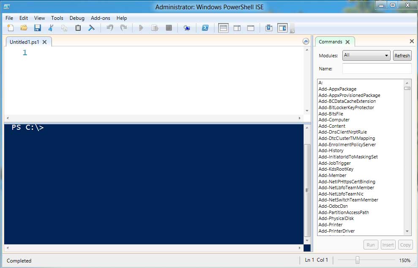Select Add-BCDataCacheExtension command

click(x=347, y=101)
